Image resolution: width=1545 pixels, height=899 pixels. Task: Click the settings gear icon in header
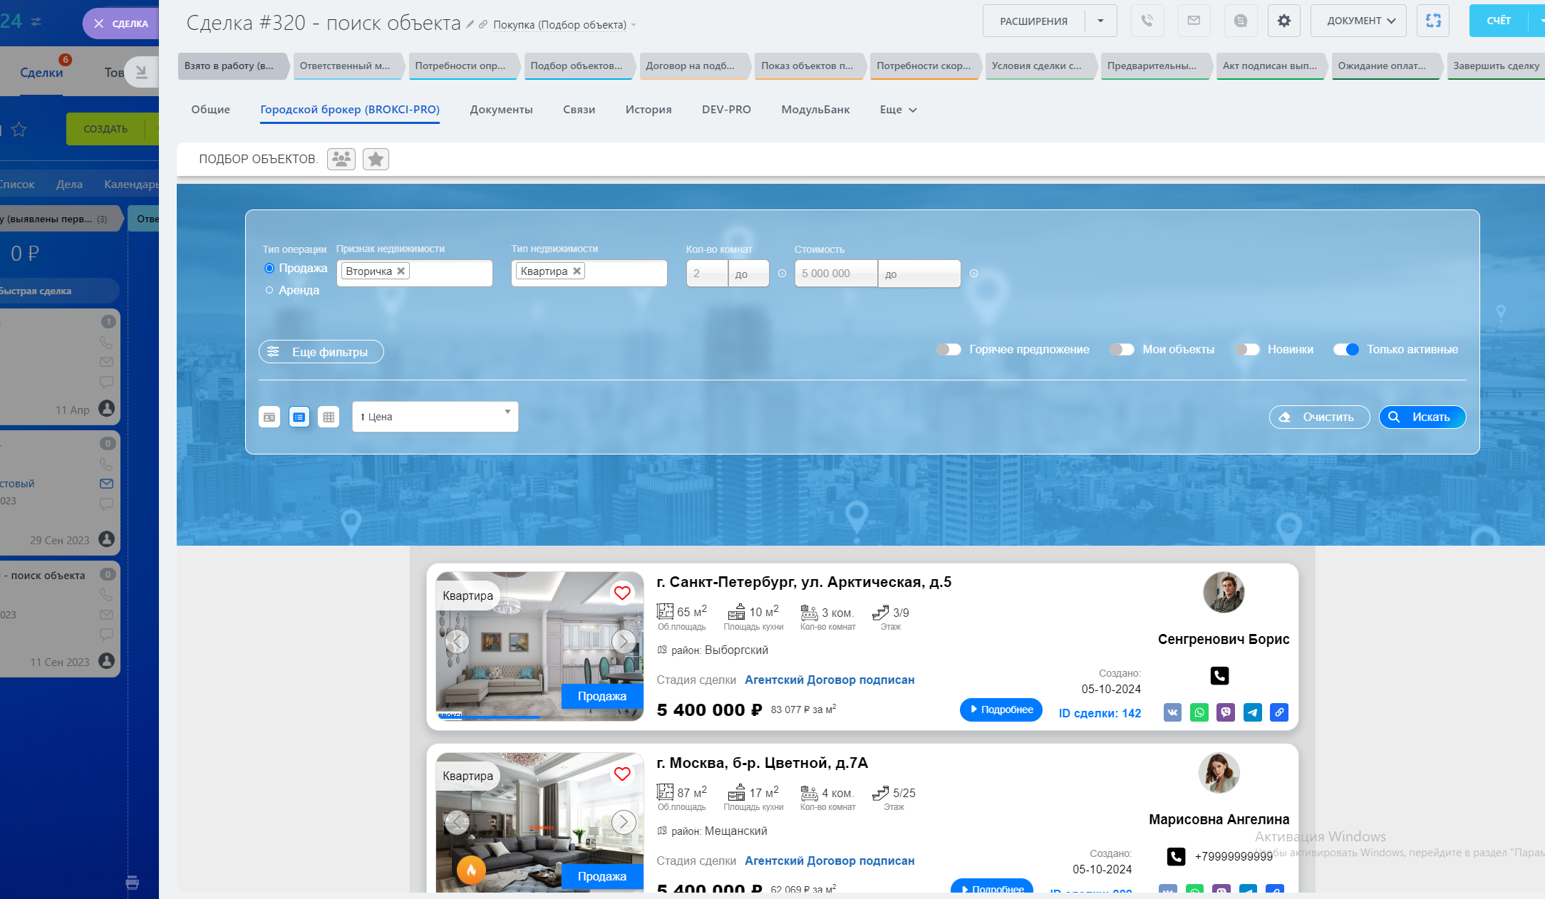(x=1283, y=21)
